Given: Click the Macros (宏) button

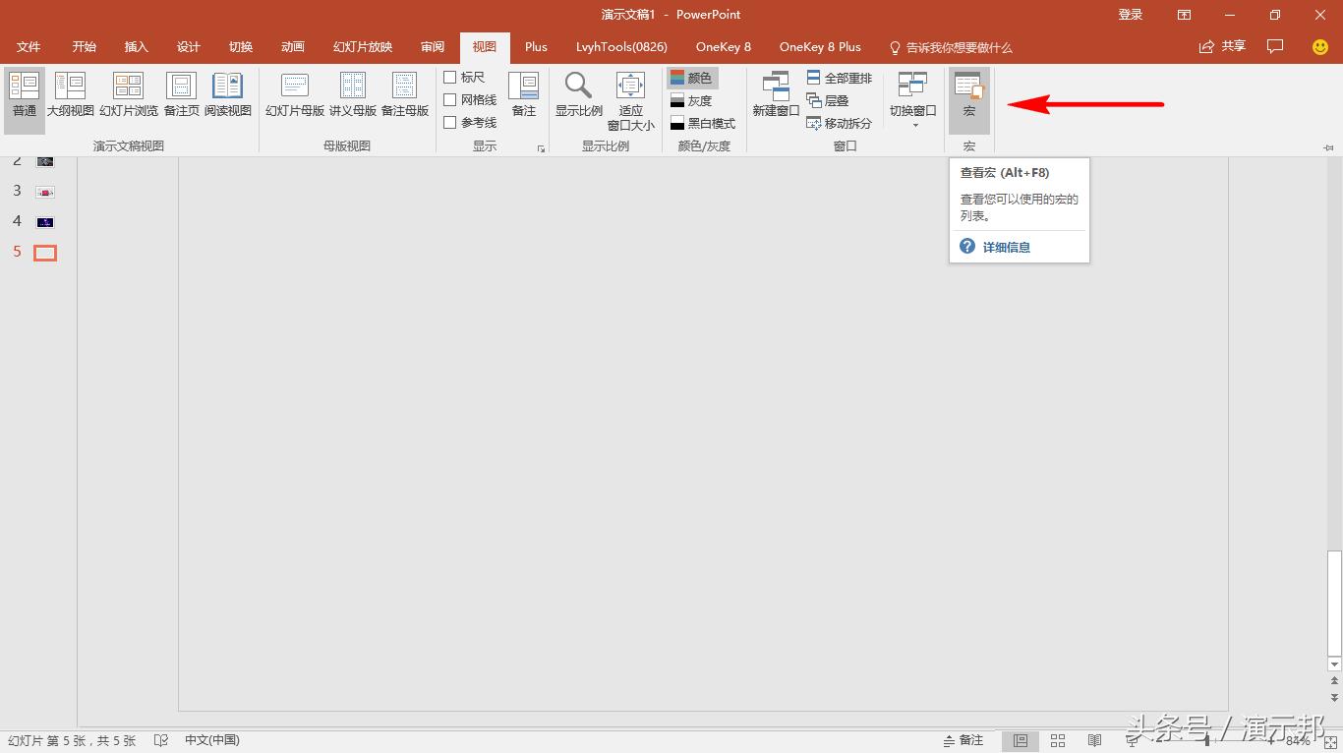Looking at the screenshot, I should (968, 94).
